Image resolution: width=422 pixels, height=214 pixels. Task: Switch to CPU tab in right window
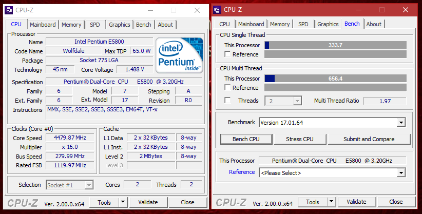pos(224,24)
